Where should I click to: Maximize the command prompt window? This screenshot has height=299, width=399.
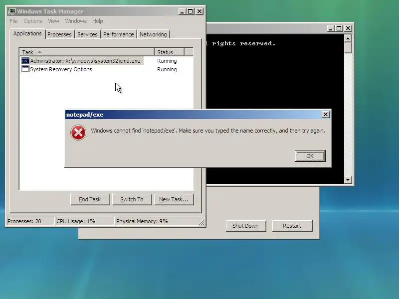pyautogui.click(x=339, y=28)
